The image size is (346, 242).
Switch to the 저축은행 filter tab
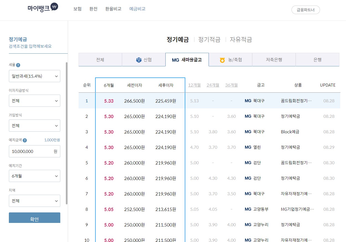tap(274, 59)
